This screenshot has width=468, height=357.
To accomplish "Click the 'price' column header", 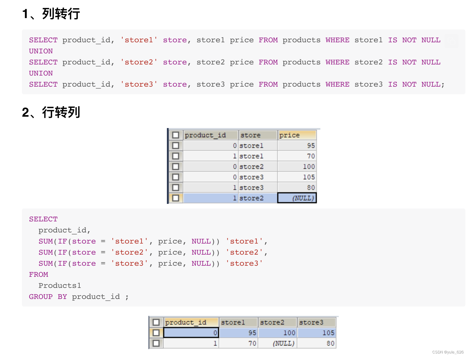I will pos(297,135).
